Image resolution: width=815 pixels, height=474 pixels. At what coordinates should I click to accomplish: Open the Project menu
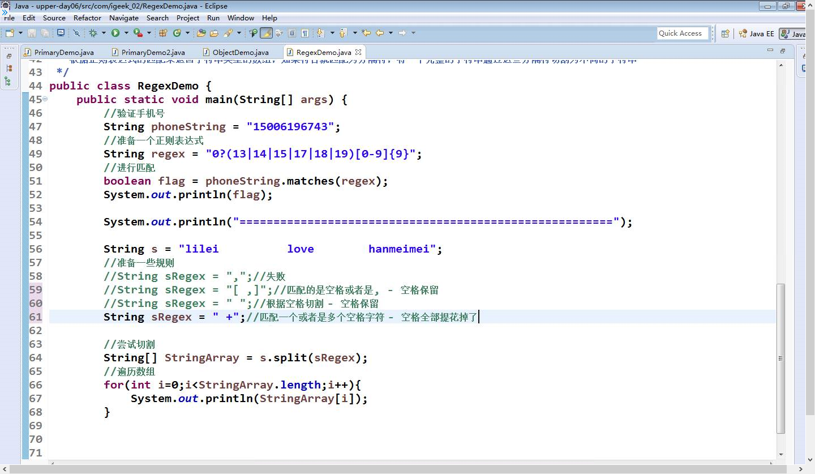click(x=188, y=18)
